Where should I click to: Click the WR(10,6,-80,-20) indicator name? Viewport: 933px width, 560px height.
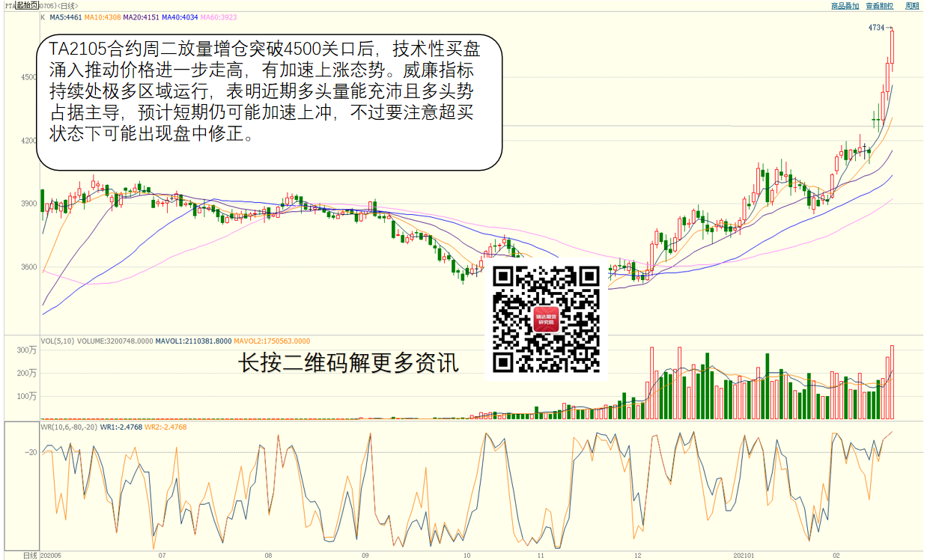coord(69,427)
